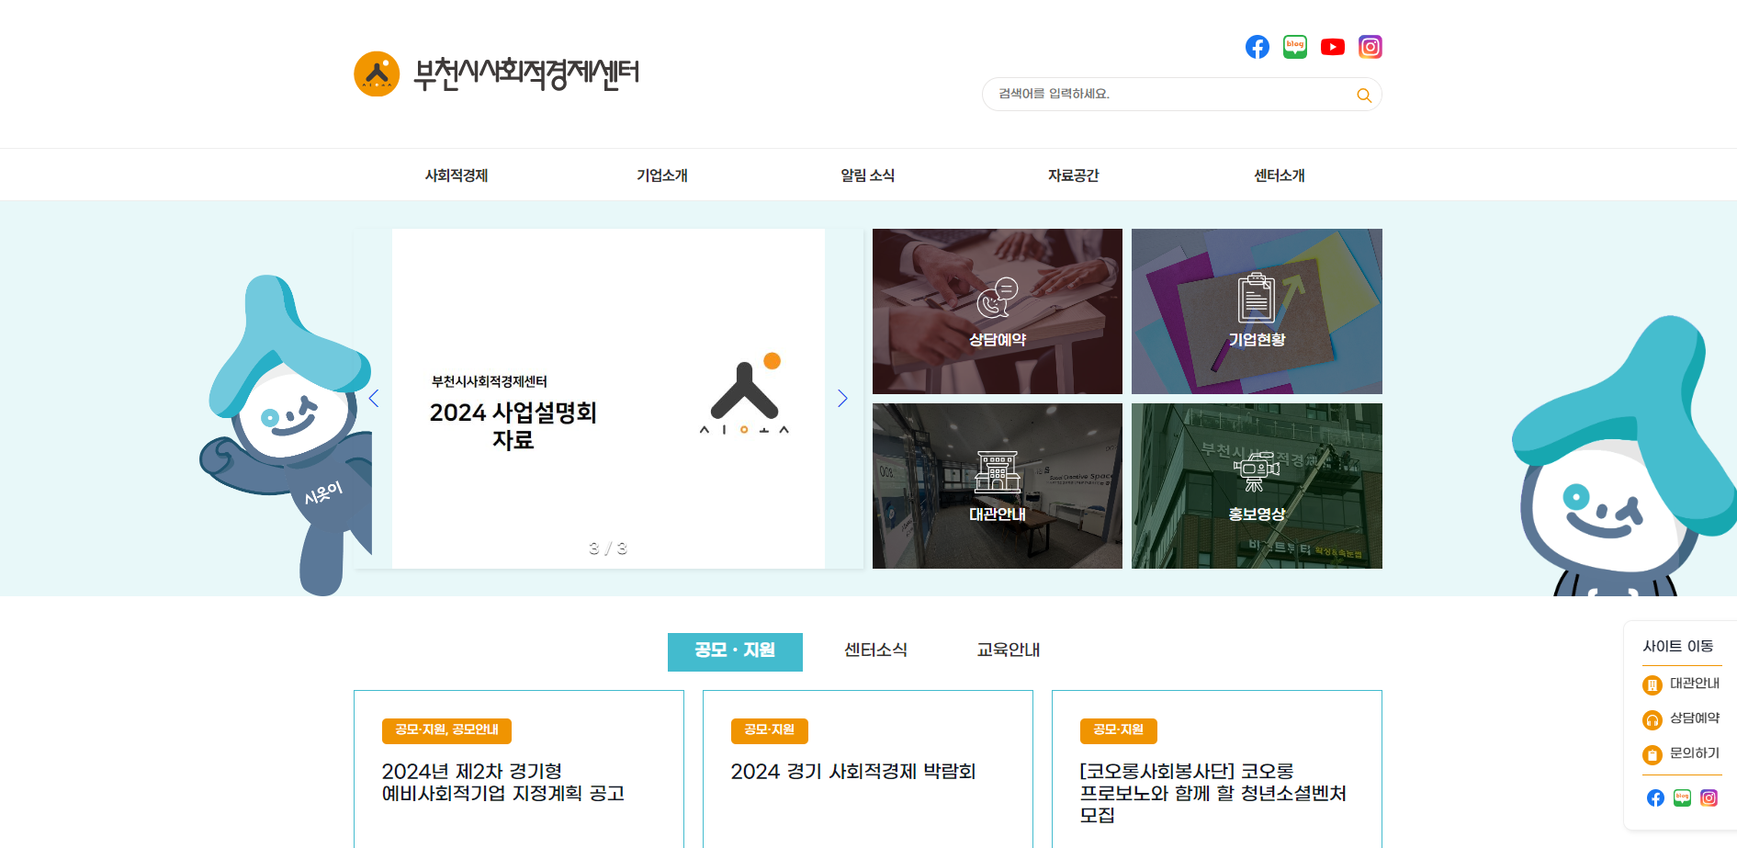Go to previous slide with left arrow
Viewport: 1737px width, 848px height.
[374, 398]
